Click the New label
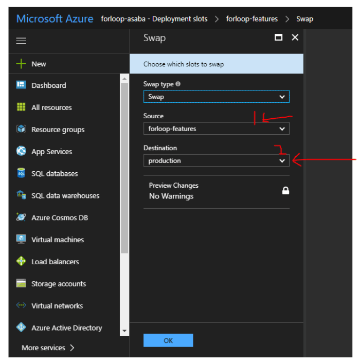The image size is (359, 363). click(x=39, y=64)
